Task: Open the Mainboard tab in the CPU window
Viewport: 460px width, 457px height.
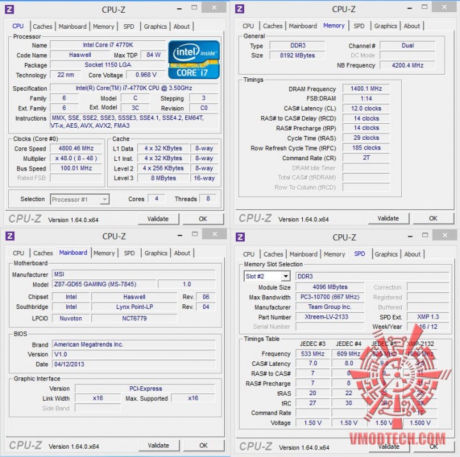Action: tap(72, 26)
